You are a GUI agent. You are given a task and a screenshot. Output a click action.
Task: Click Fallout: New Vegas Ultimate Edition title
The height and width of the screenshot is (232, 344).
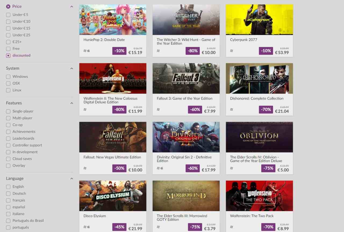coord(112,157)
